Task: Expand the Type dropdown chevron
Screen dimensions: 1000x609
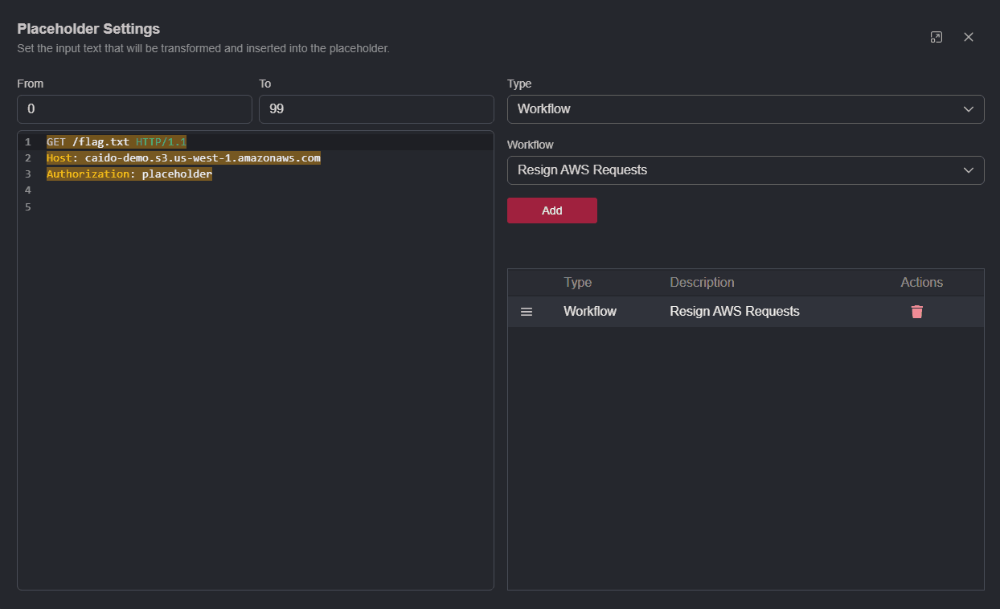Action: (969, 109)
